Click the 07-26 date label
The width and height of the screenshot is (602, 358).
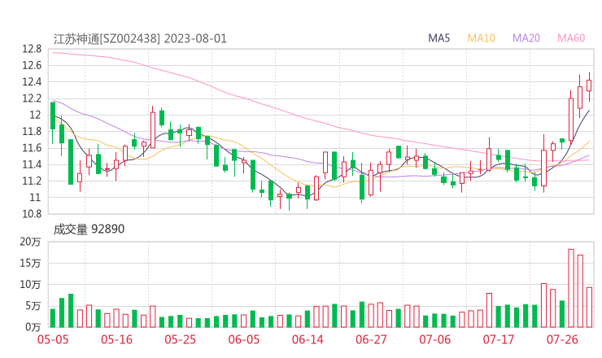[x=562, y=339]
